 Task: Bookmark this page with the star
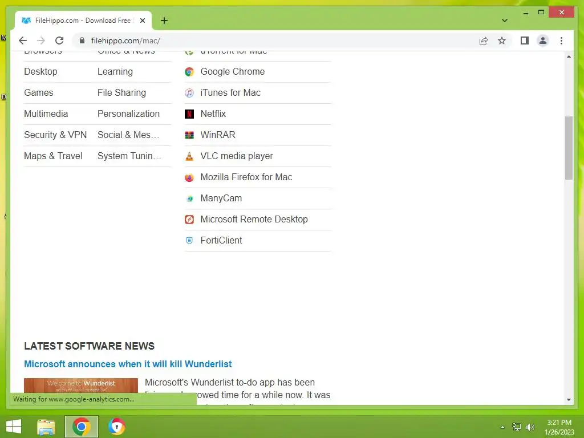tap(502, 40)
